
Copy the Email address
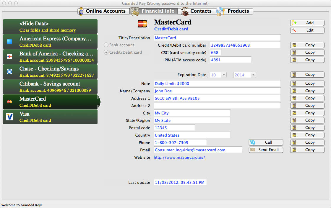pyautogui.click(x=307, y=150)
